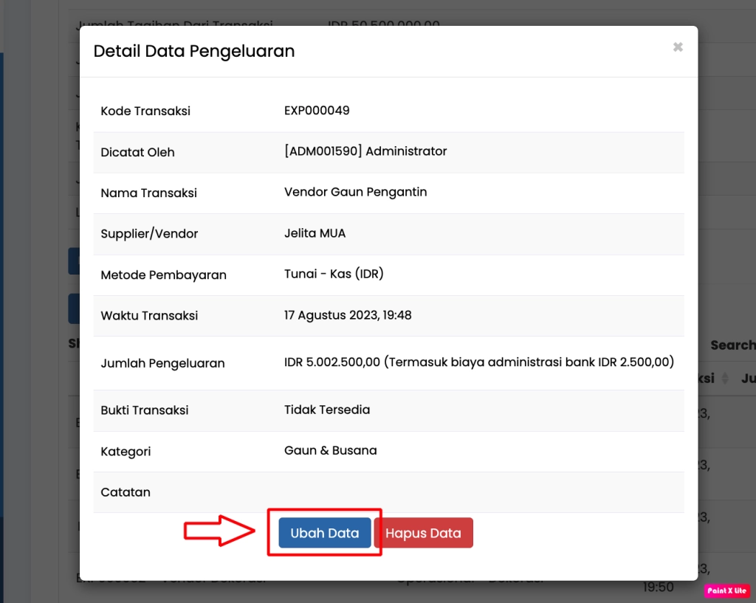Click the Search label behind the dialog
756x603 pixels.
[732, 345]
